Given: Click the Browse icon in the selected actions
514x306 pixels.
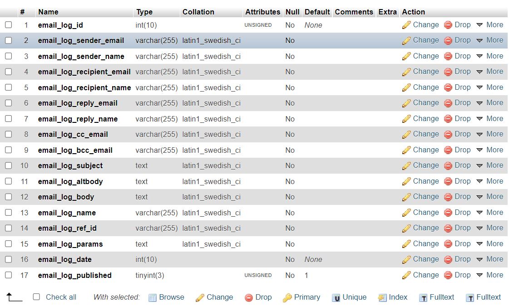Looking at the screenshot, I should point(153,298).
